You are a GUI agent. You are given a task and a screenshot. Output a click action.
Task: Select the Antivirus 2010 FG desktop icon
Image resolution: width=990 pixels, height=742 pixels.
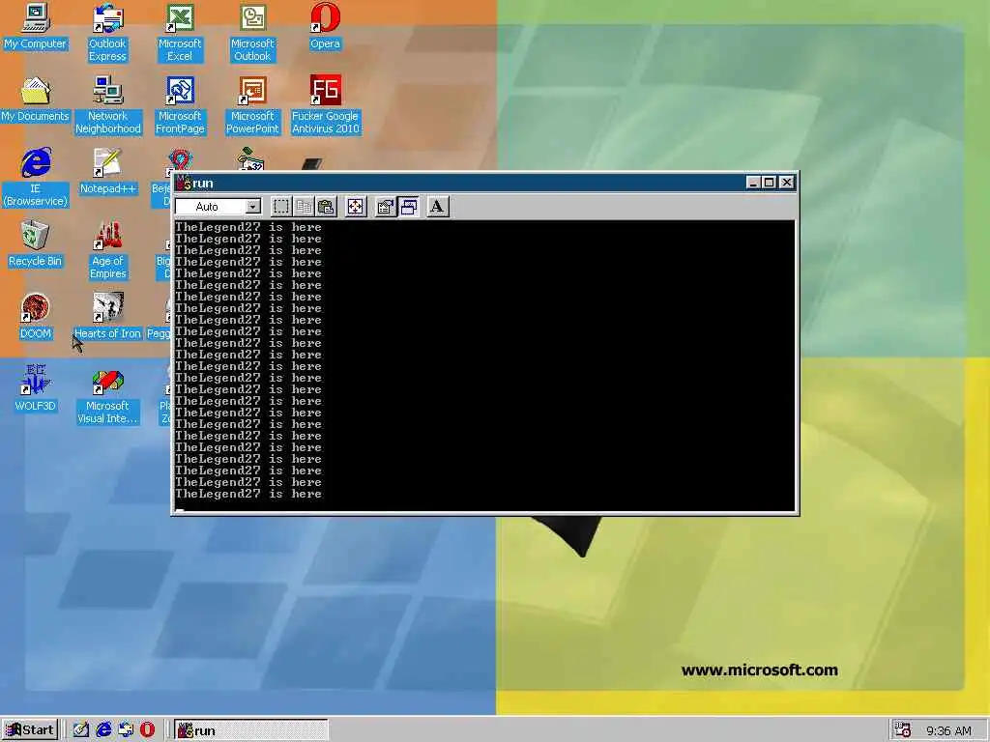(325, 104)
